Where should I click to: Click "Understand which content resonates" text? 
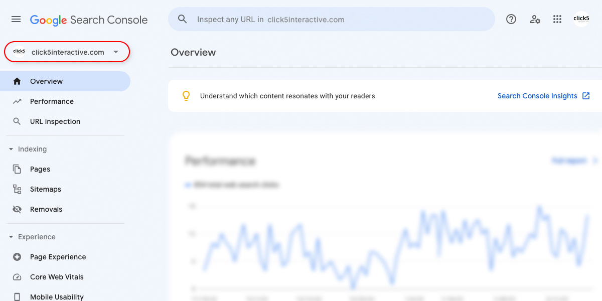click(x=287, y=96)
